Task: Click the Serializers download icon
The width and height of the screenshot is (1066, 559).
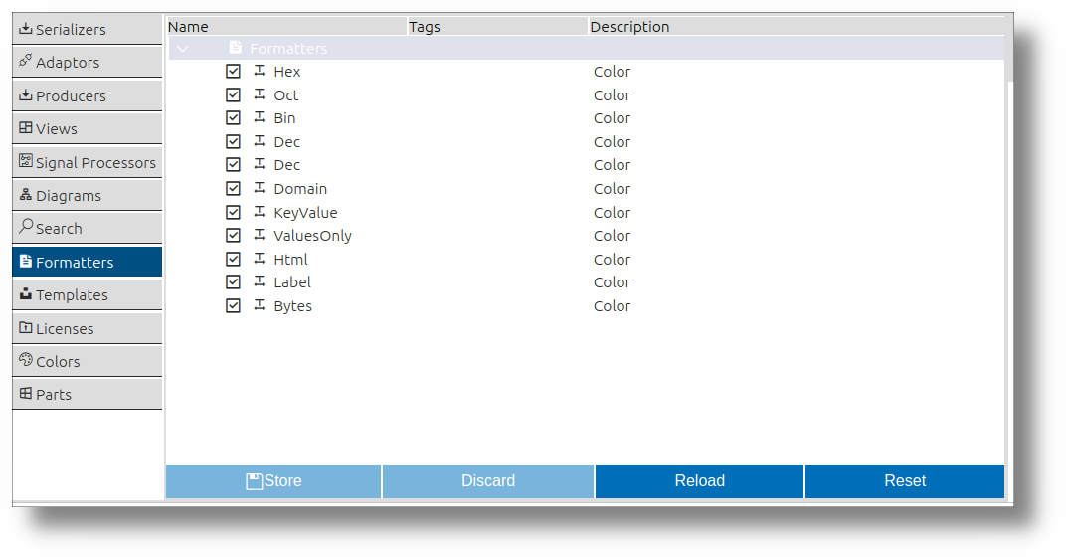Action: 25,28
